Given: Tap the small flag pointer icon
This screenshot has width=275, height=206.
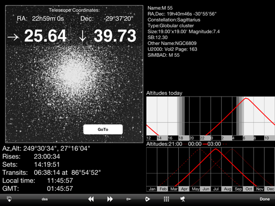Looking at the screenshot, I should (x=128, y=199).
